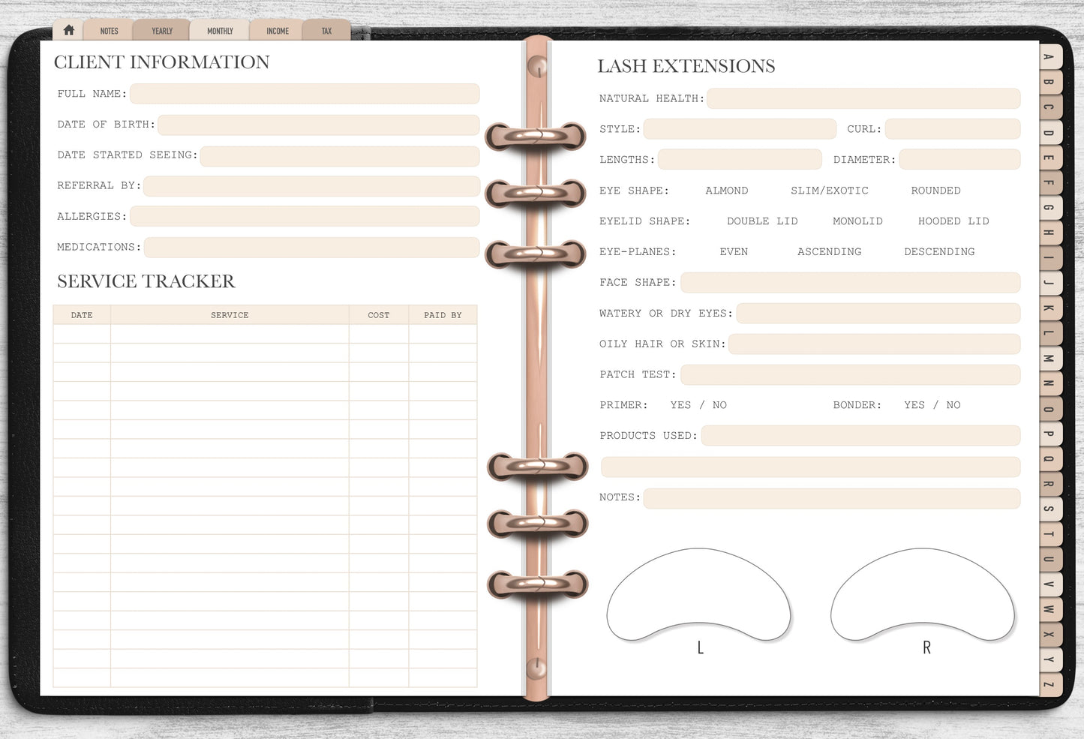The width and height of the screenshot is (1084, 739).
Task: Click the Curl input field
Action: click(952, 129)
